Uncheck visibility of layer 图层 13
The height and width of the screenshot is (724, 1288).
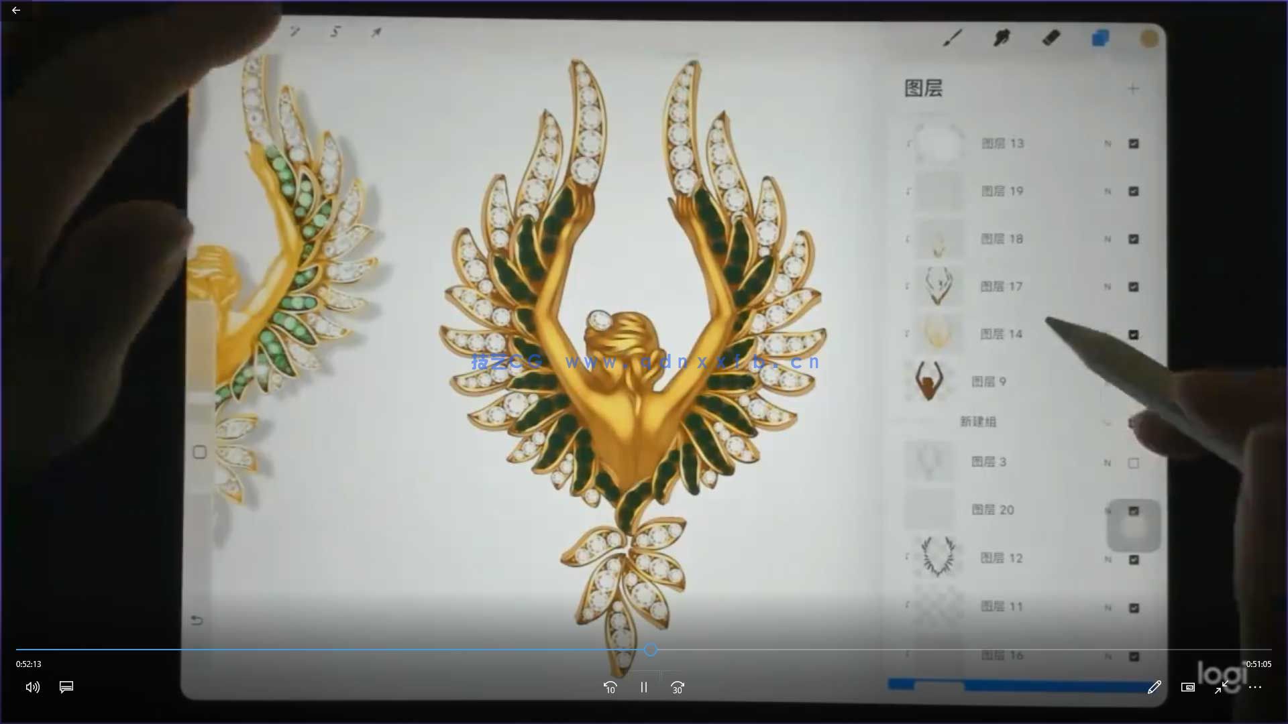pyautogui.click(x=1134, y=143)
